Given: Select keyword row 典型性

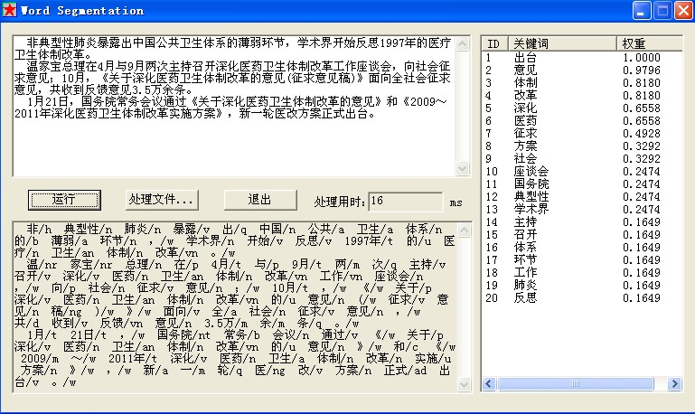Looking at the screenshot, I should click(582, 197).
